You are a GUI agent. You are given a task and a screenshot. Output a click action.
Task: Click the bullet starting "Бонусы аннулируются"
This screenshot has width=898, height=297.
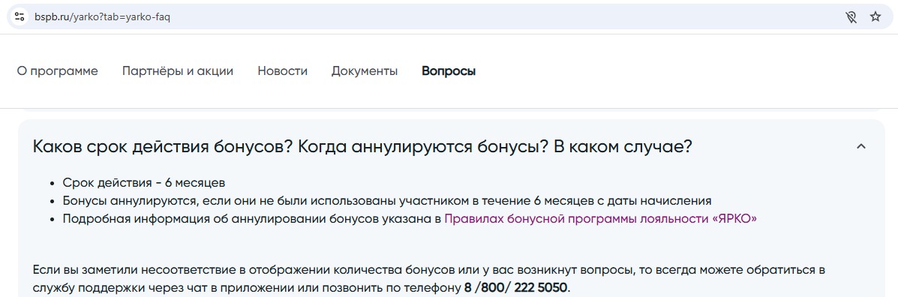point(387,201)
